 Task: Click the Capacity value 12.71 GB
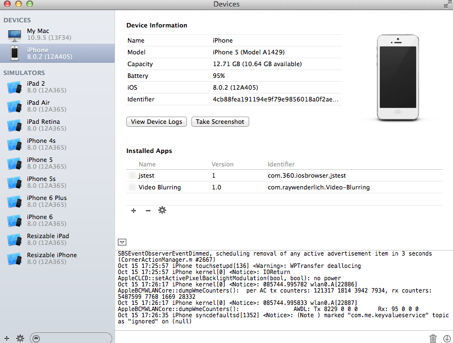click(257, 64)
